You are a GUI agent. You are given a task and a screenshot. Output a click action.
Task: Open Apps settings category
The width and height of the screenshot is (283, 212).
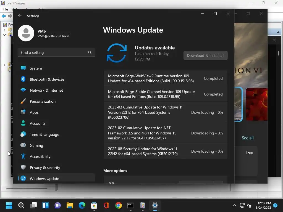56,112
